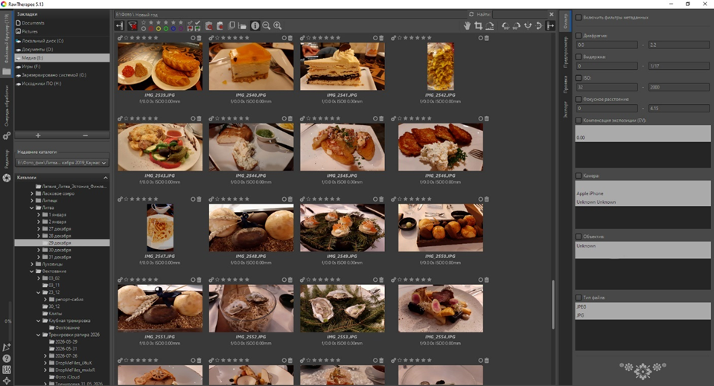Move IMG_2539.JPG to trash
Viewport: 714px width, 386px height.
tap(199, 38)
